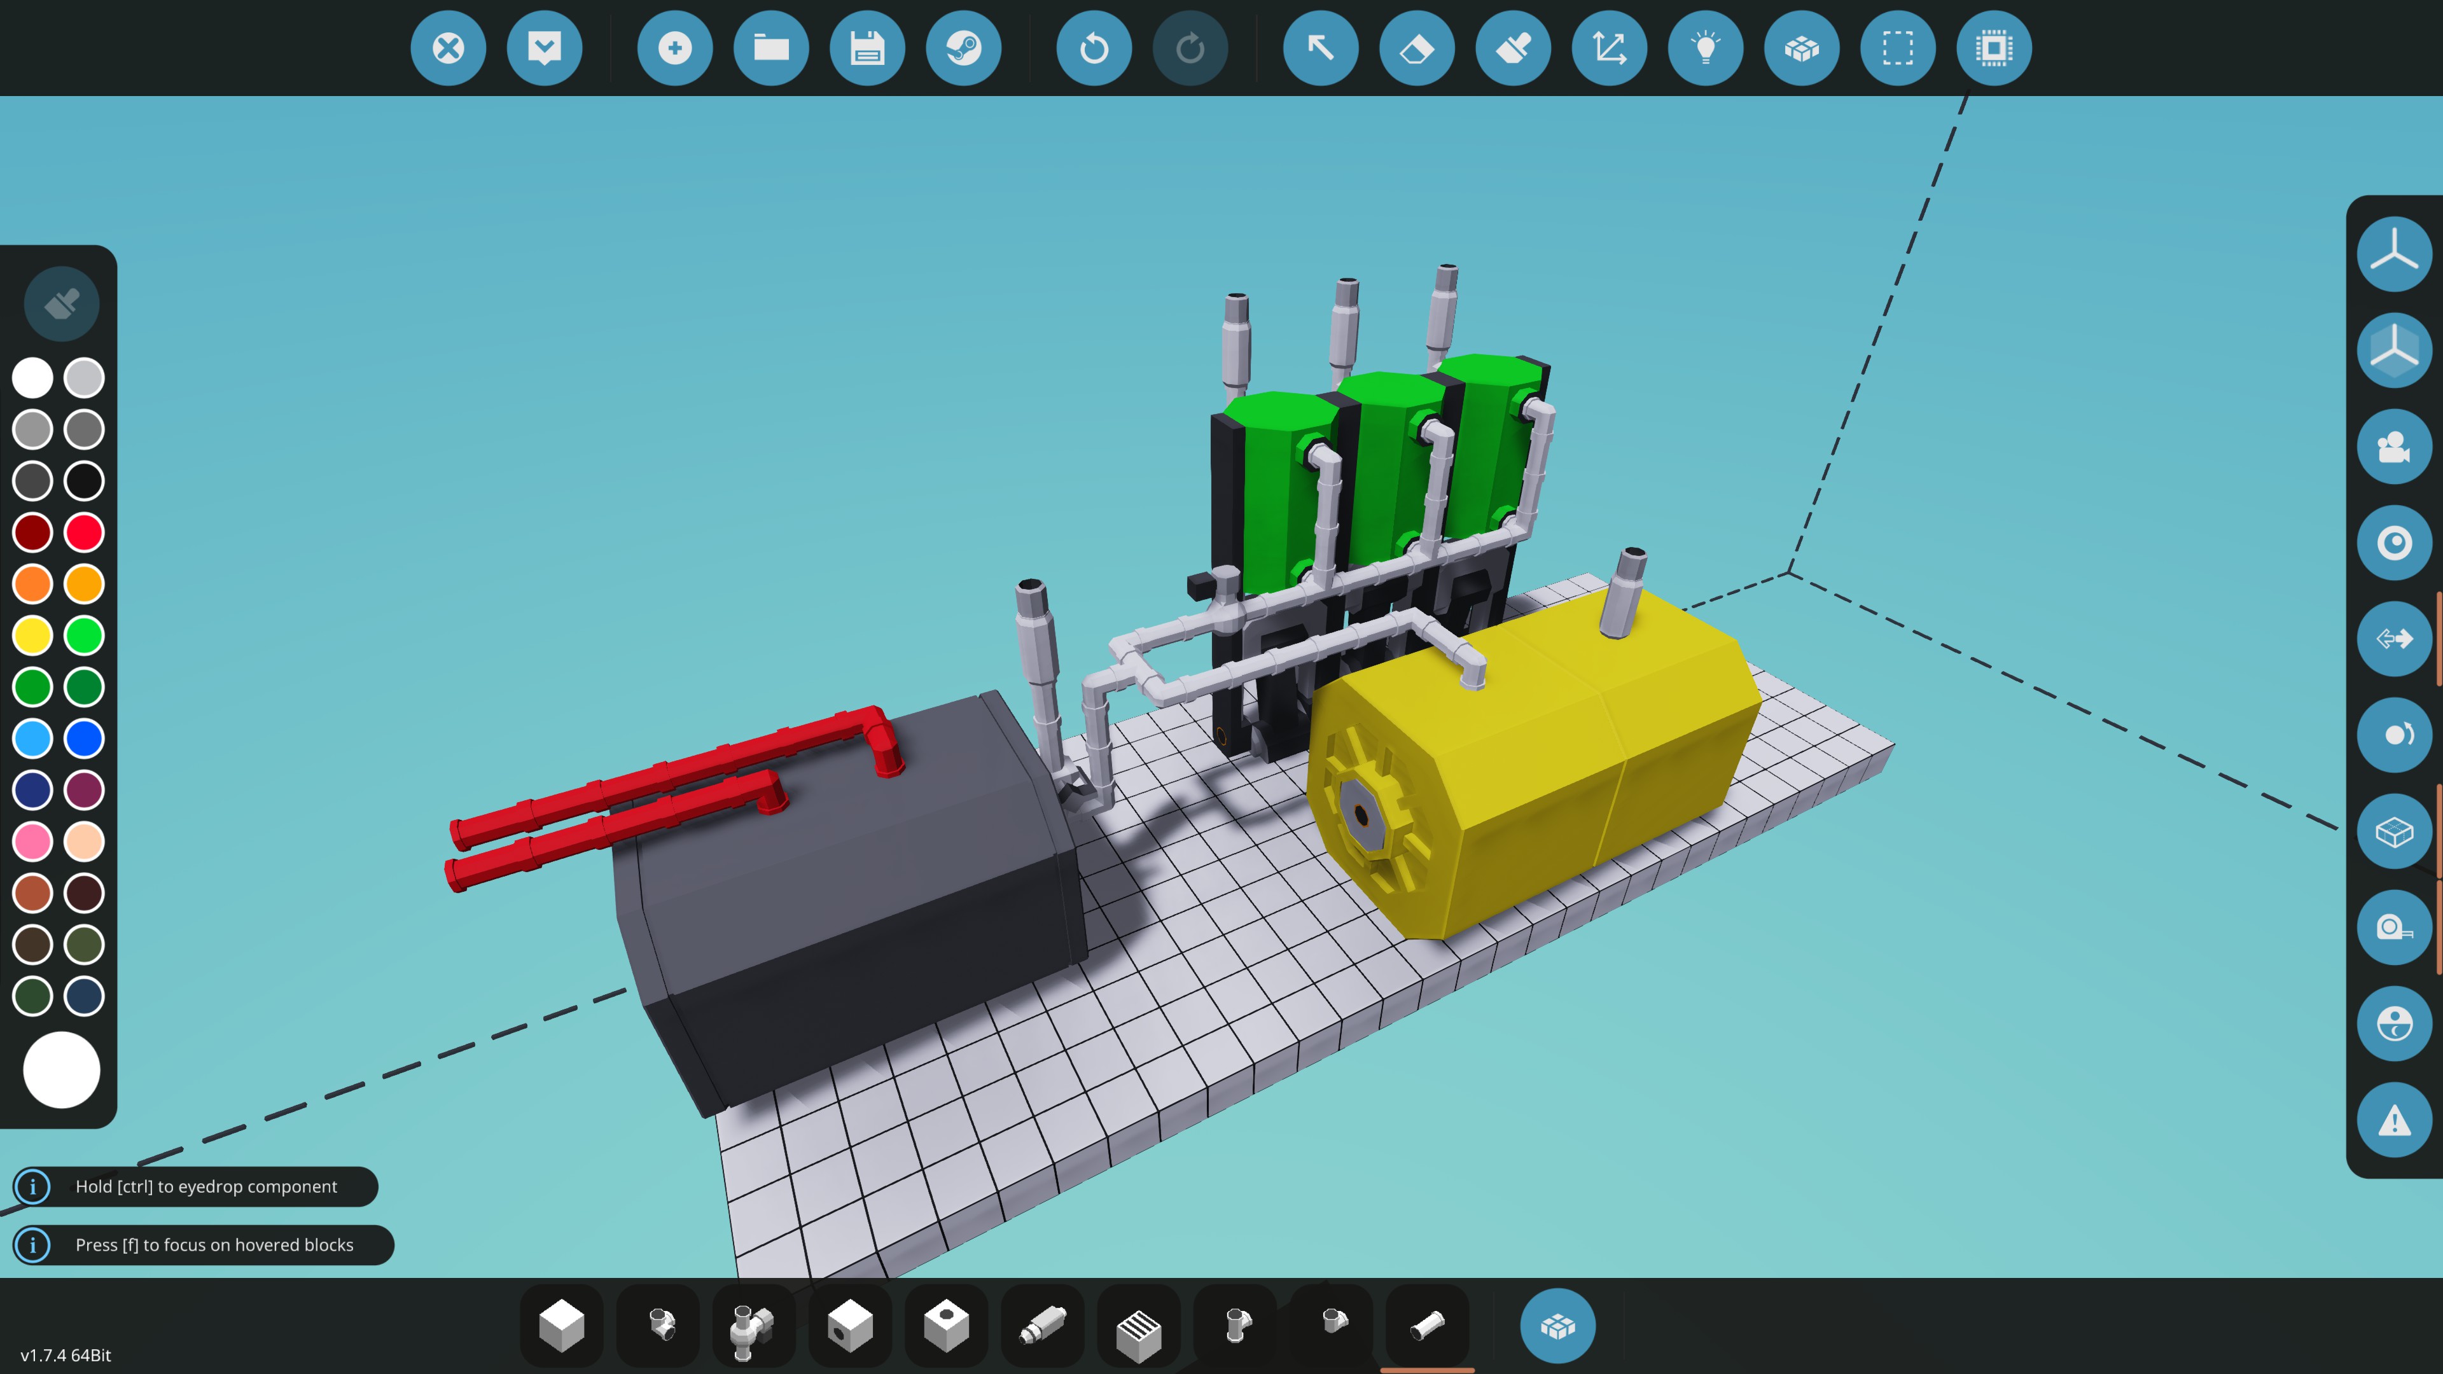
Task: Select the plain white block in the hotbar
Action: point(561,1326)
